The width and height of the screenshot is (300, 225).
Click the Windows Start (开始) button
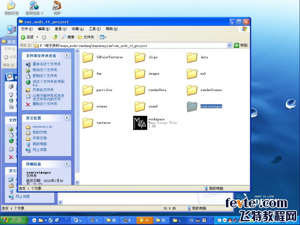point(14,220)
